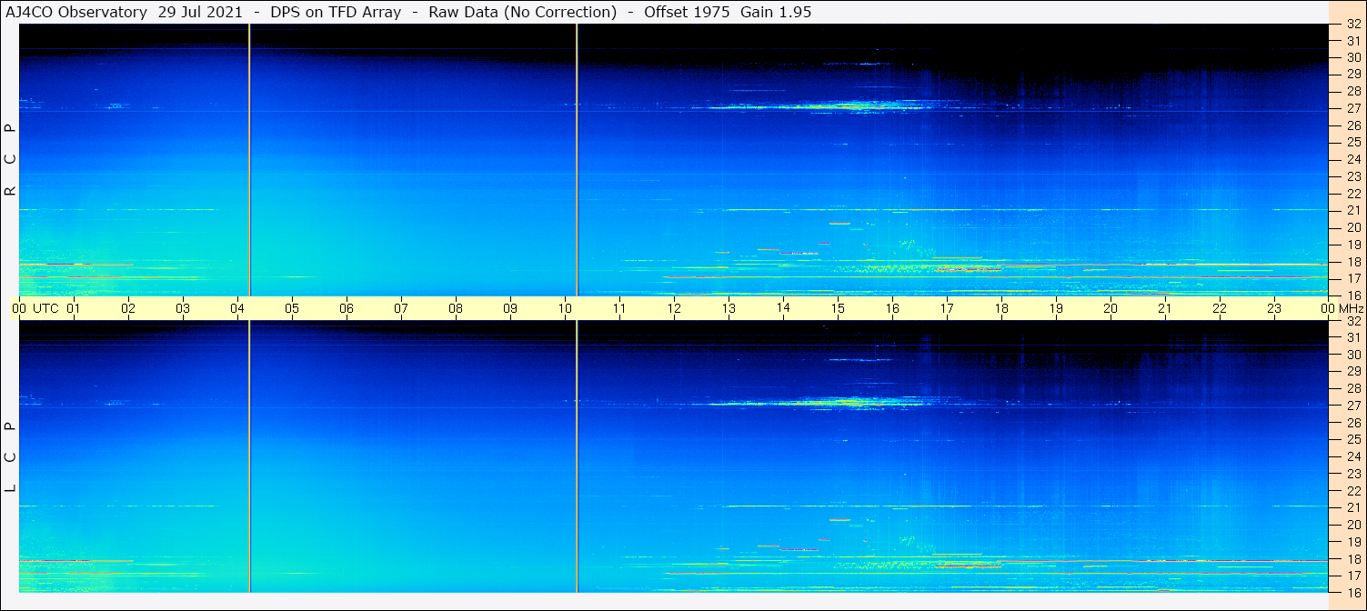Click the 14 hour tick label
The height and width of the screenshot is (611, 1367).
tap(783, 308)
